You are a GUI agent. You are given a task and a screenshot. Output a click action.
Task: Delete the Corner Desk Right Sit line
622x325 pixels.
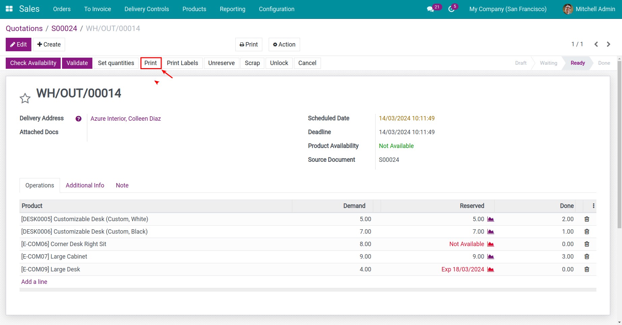(x=587, y=244)
